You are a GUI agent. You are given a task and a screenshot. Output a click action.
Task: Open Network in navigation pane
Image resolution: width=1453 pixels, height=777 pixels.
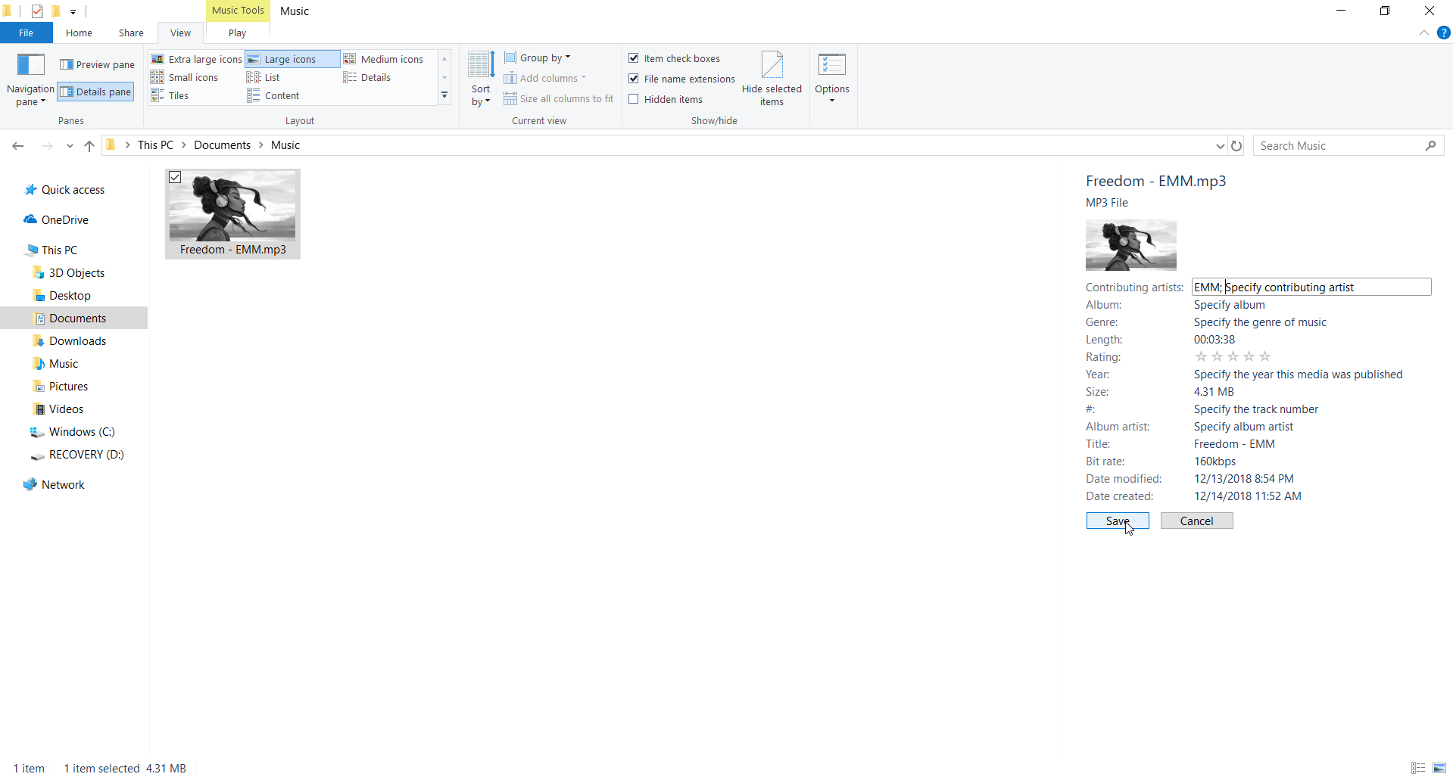pos(63,485)
